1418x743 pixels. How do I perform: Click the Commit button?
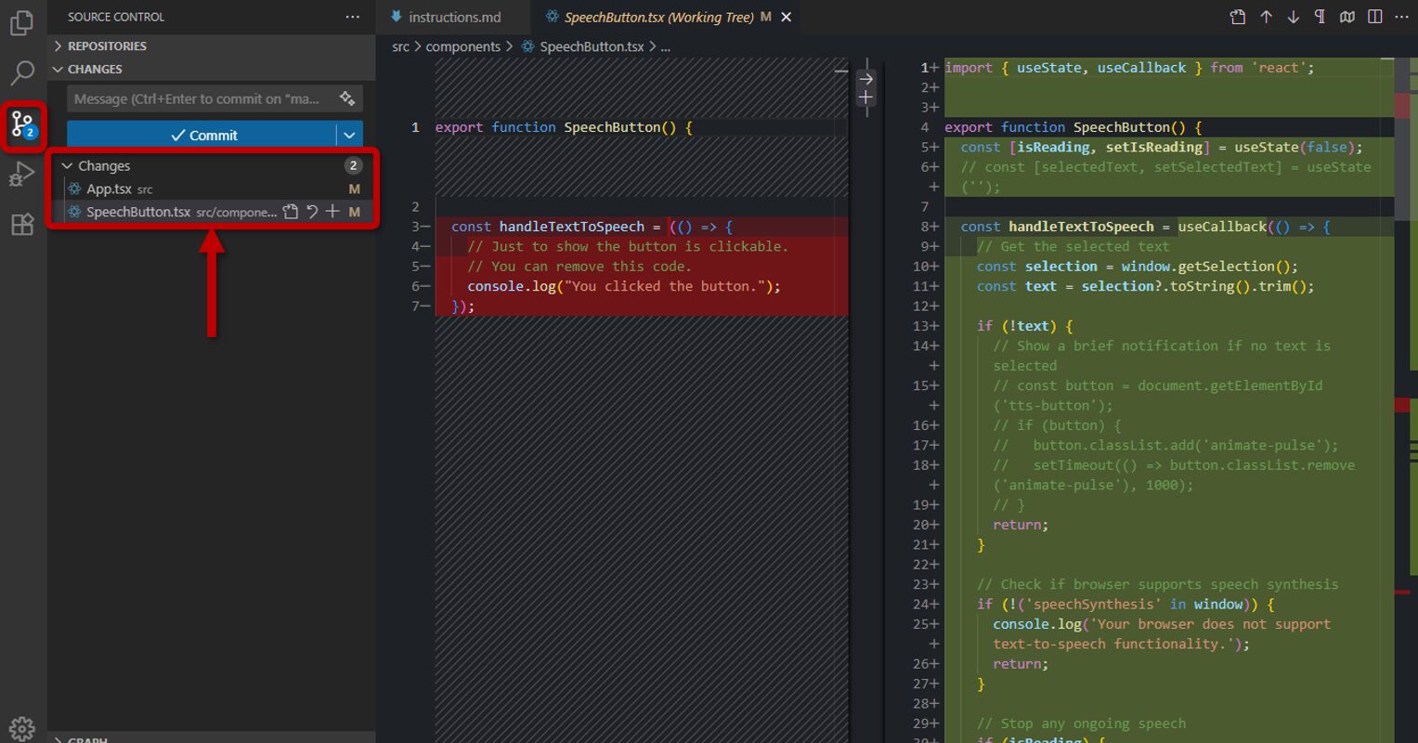pos(202,135)
